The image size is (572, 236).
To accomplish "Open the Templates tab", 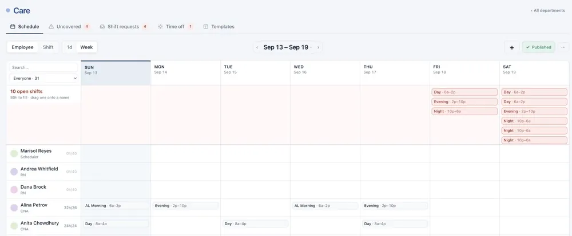I will tap(219, 27).
